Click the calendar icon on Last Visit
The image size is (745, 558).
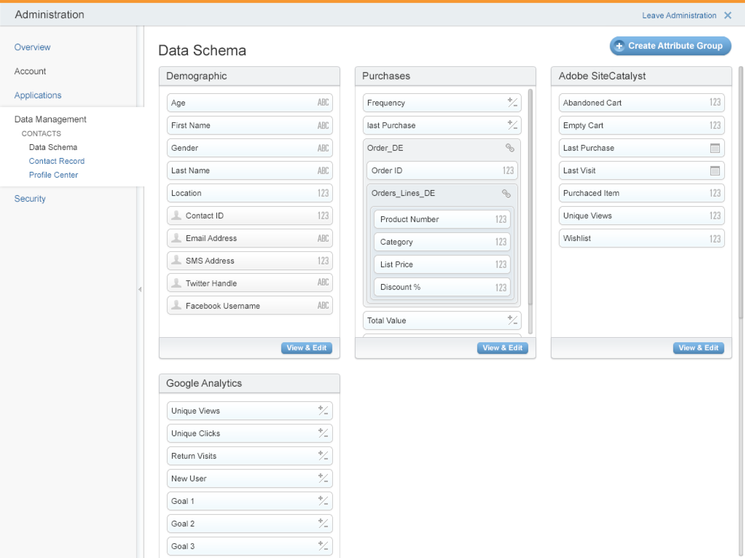[x=715, y=170]
